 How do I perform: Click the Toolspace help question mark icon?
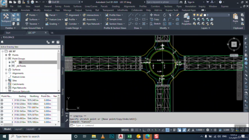(58, 42)
